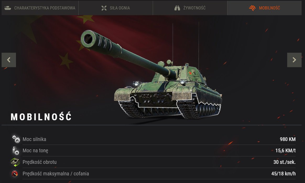The image size is (305, 183).
Task: Select the Żywotność tab
Action: coord(190,8)
